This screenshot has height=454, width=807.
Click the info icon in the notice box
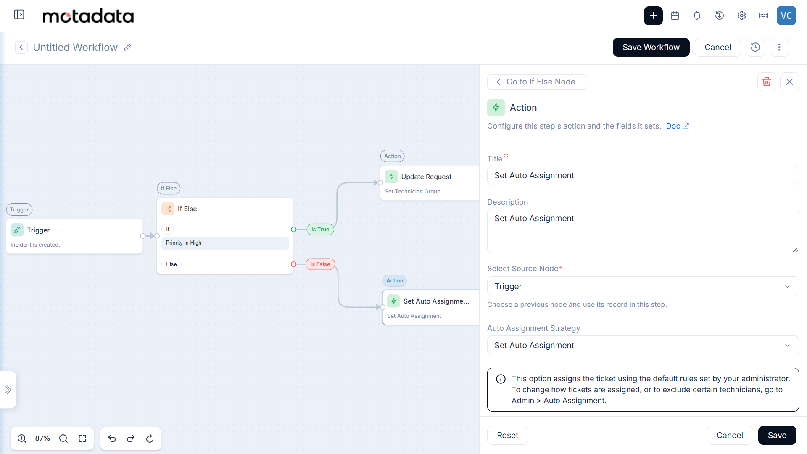click(x=501, y=379)
